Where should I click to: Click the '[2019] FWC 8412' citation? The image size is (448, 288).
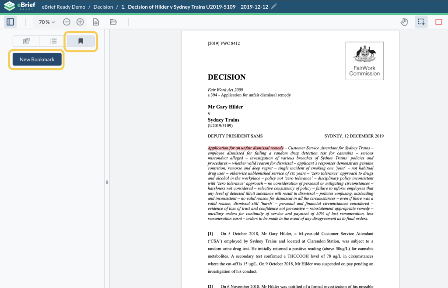point(224,43)
